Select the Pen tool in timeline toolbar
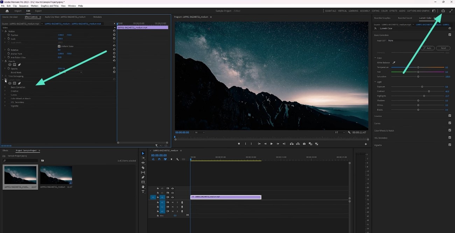The height and width of the screenshot is (233, 455). [x=143, y=177]
